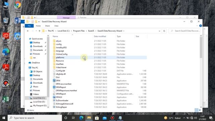Select the Resource folder
Image resolution: width=215 pixels, height=121 pixels.
tap(60, 61)
